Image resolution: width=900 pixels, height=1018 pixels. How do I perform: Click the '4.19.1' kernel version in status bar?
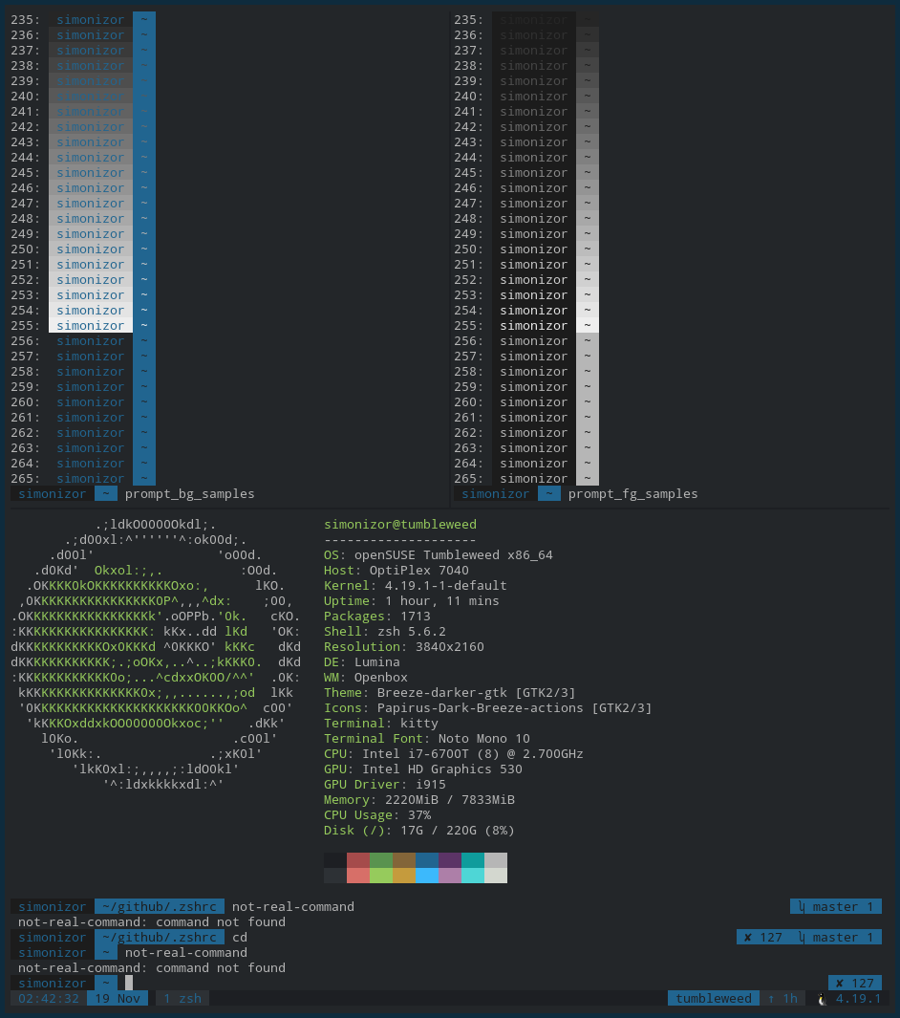coord(858,999)
